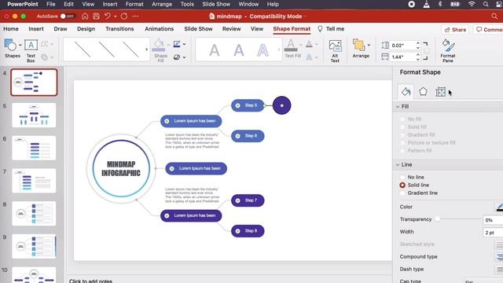The height and width of the screenshot is (283, 503).
Task: Apply the third line style preset
Action: click(x=130, y=50)
